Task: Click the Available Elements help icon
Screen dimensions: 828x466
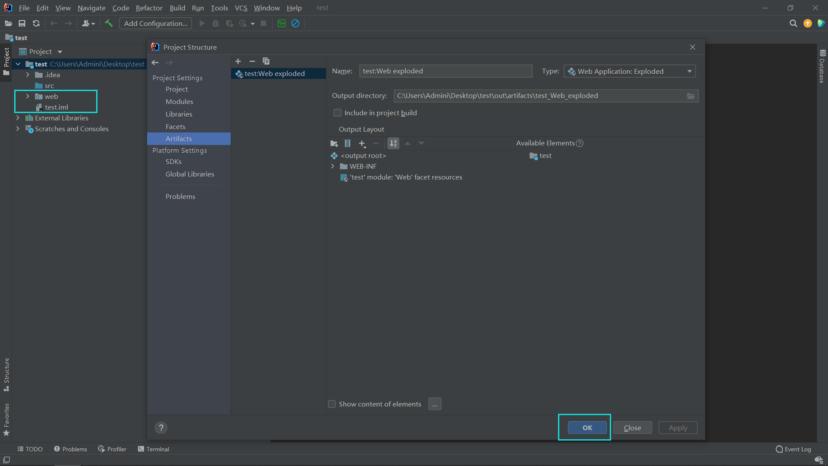Action: [x=580, y=143]
